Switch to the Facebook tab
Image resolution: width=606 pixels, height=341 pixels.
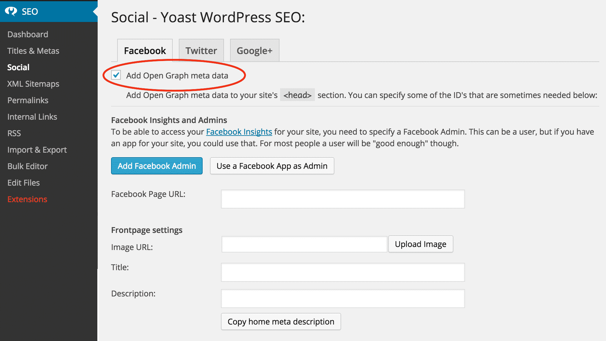click(x=145, y=50)
